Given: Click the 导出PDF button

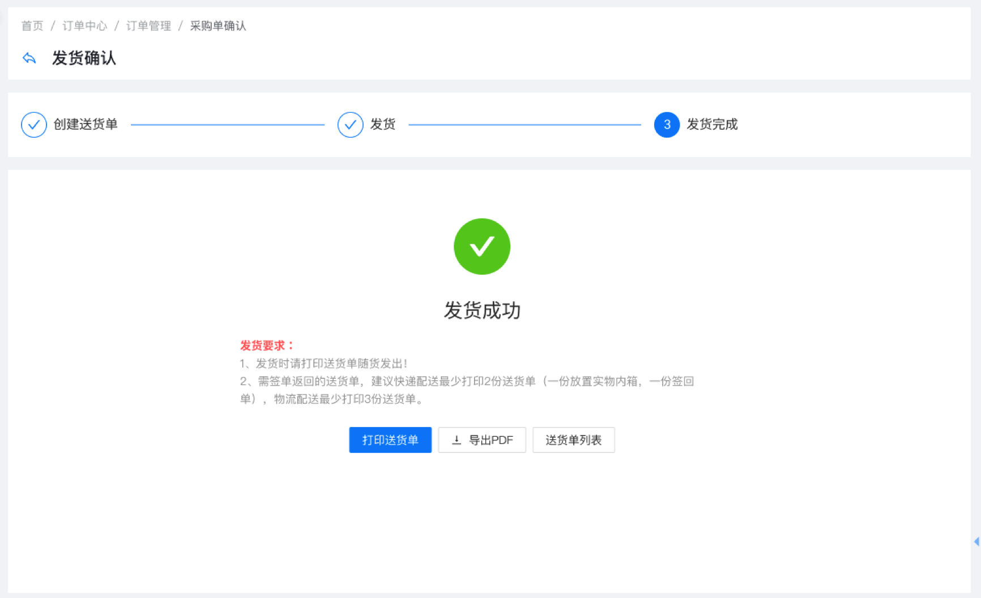Looking at the screenshot, I should coord(482,440).
